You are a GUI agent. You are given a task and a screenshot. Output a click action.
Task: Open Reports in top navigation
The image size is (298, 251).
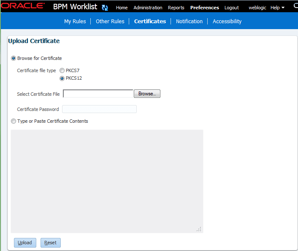point(176,8)
